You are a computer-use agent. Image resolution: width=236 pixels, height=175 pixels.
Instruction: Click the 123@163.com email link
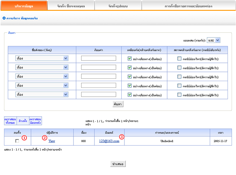[109, 141]
